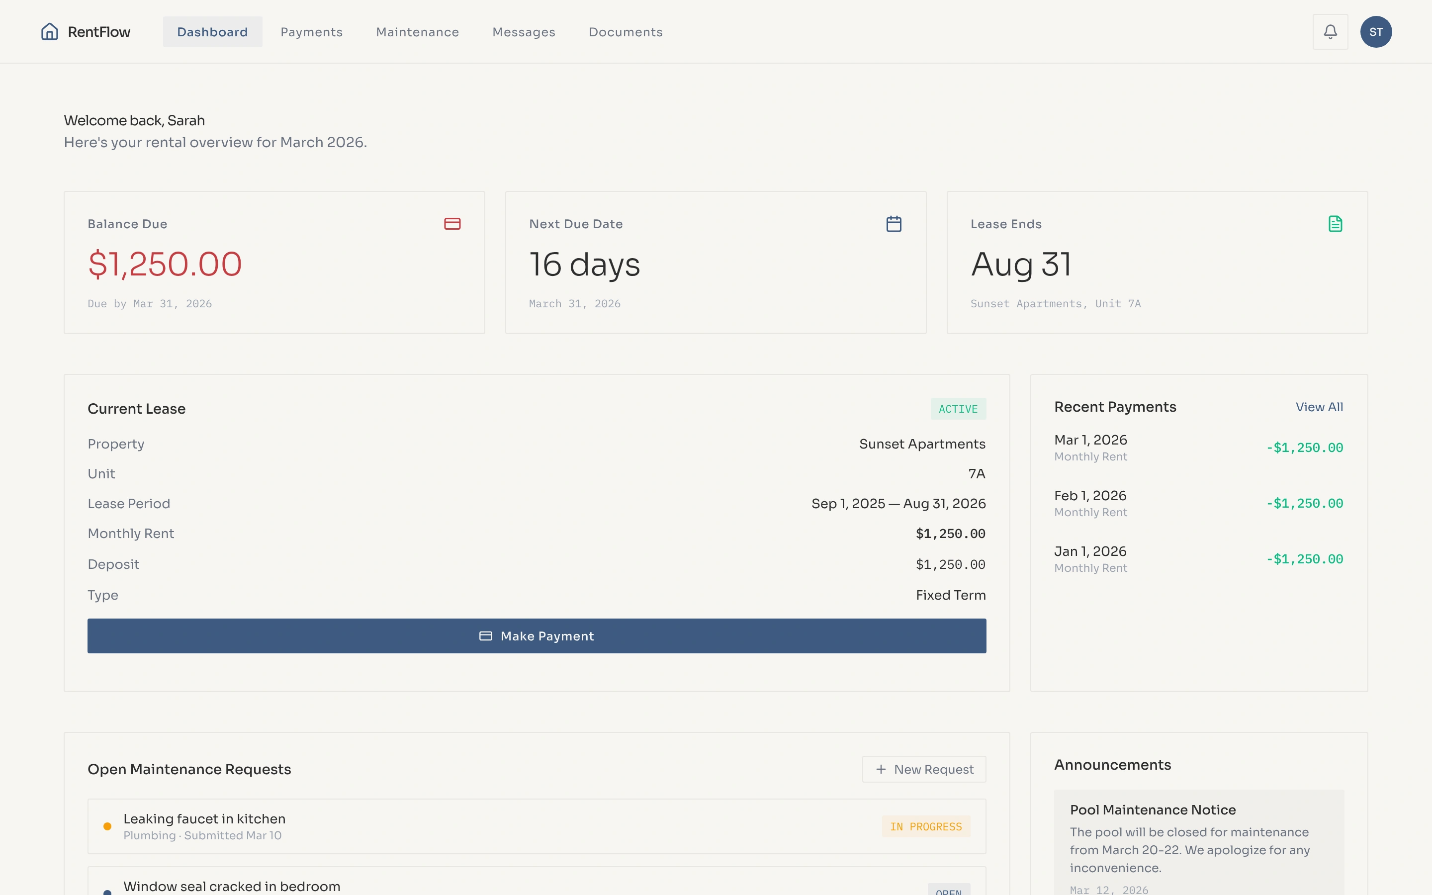Start a New Request
The height and width of the screenshot is (895, 1432).
click(924, 769)
